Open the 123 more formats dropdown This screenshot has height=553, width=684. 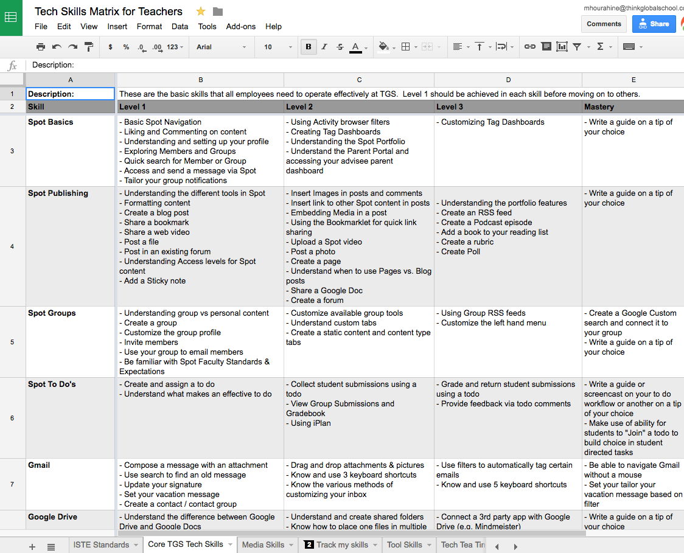click(175, 47)
